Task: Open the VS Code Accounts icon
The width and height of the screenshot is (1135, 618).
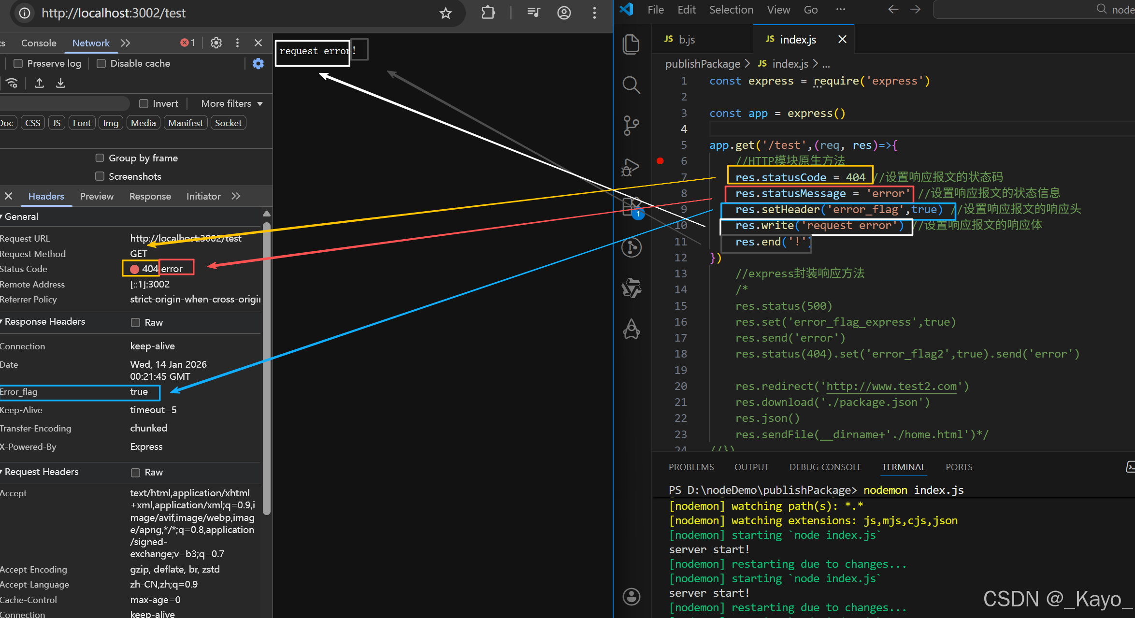Action: coord(631,597)
